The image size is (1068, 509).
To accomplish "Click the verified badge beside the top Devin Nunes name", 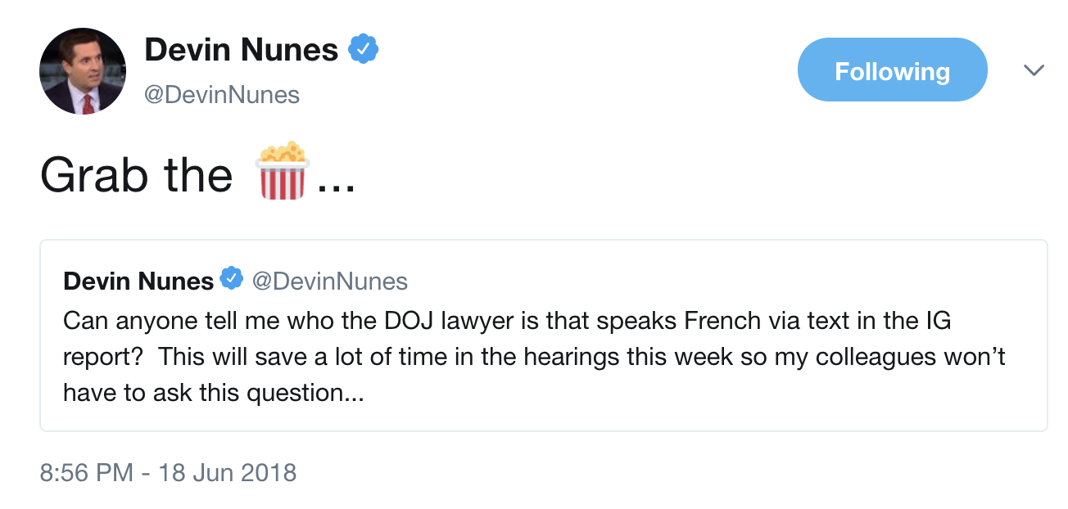I will click(x=364, y=50).
